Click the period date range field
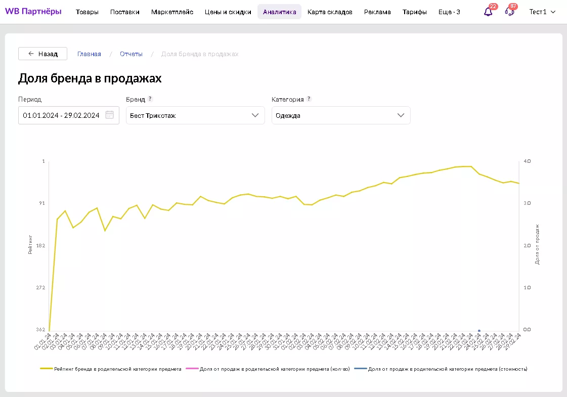The image size is (567, 397). 62,115
